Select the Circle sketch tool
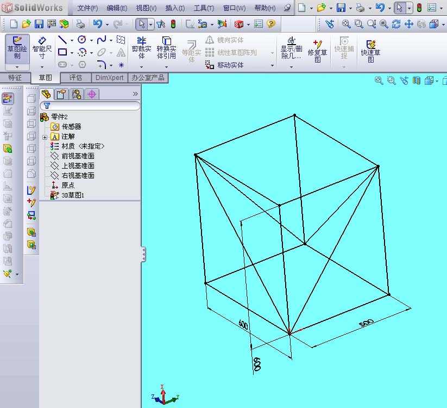 (82, 40)
